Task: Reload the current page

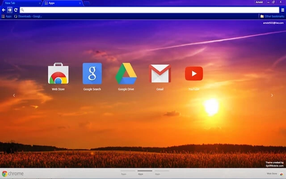Action: click(x=16, y=10)
